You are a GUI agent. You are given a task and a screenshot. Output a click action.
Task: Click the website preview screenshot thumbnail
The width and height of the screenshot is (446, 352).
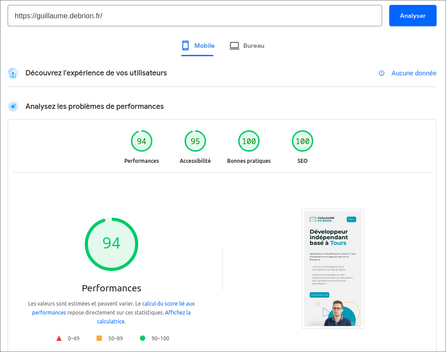pos(332,268)
